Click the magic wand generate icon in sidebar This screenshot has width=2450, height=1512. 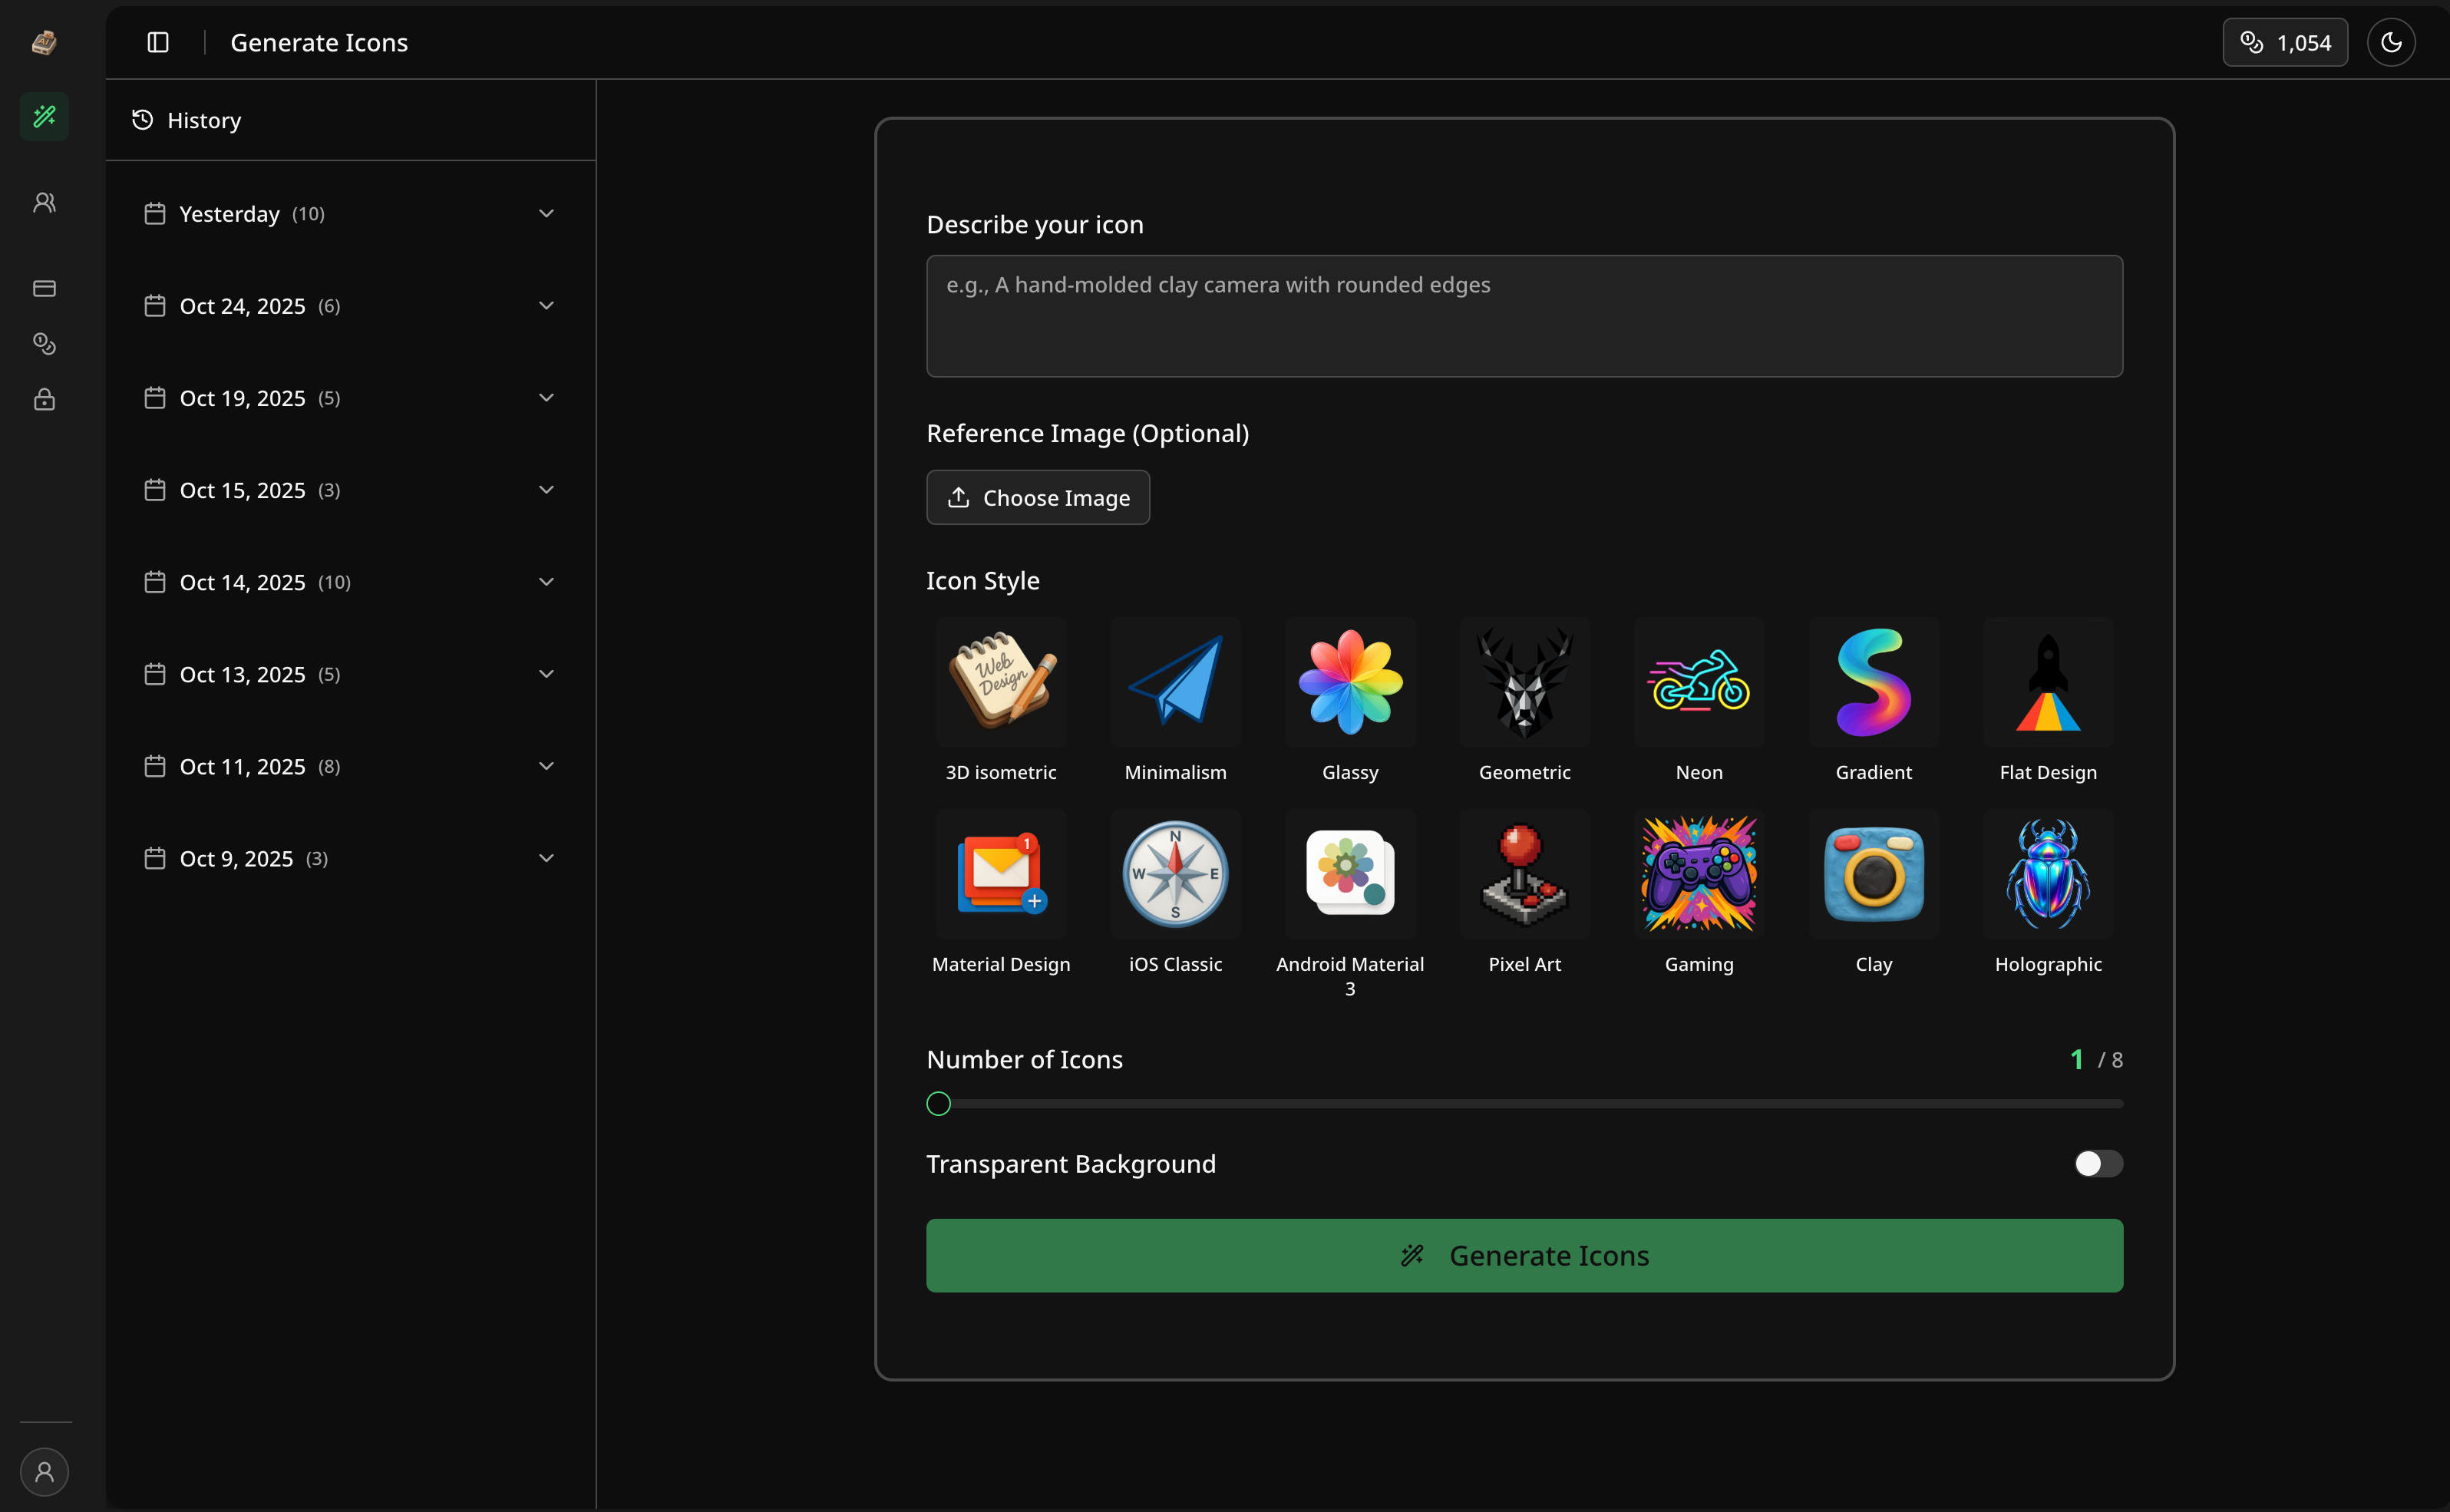(44, 117)
